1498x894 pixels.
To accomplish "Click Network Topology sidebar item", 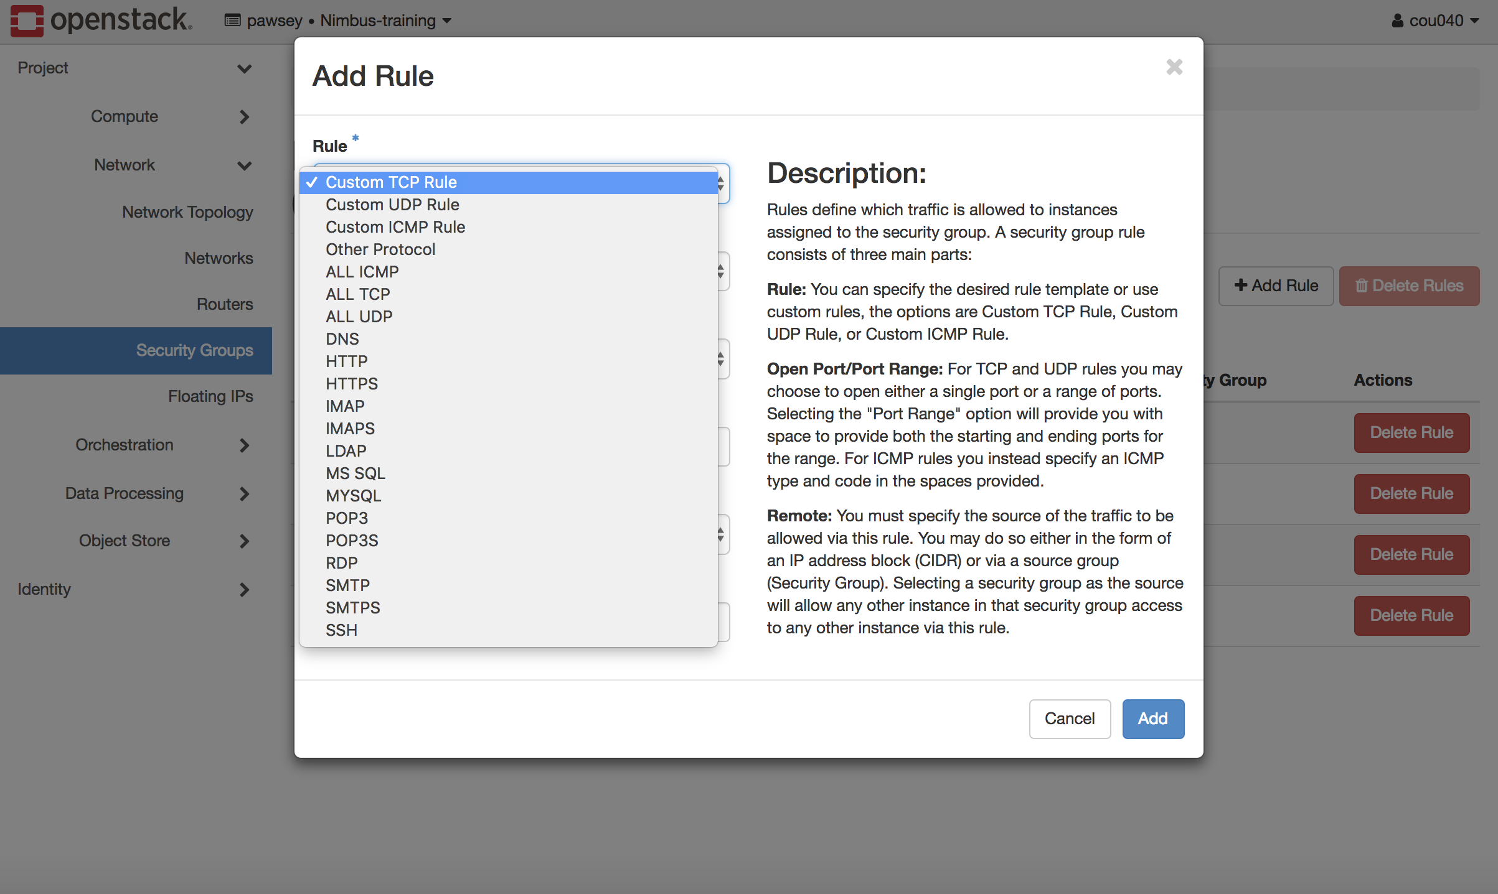I will coord(186,211).
